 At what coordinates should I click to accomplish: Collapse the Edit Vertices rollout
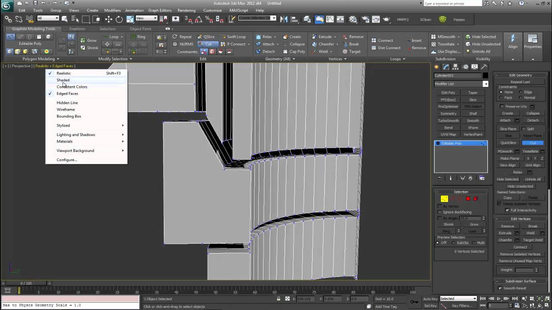coord(520,219)
